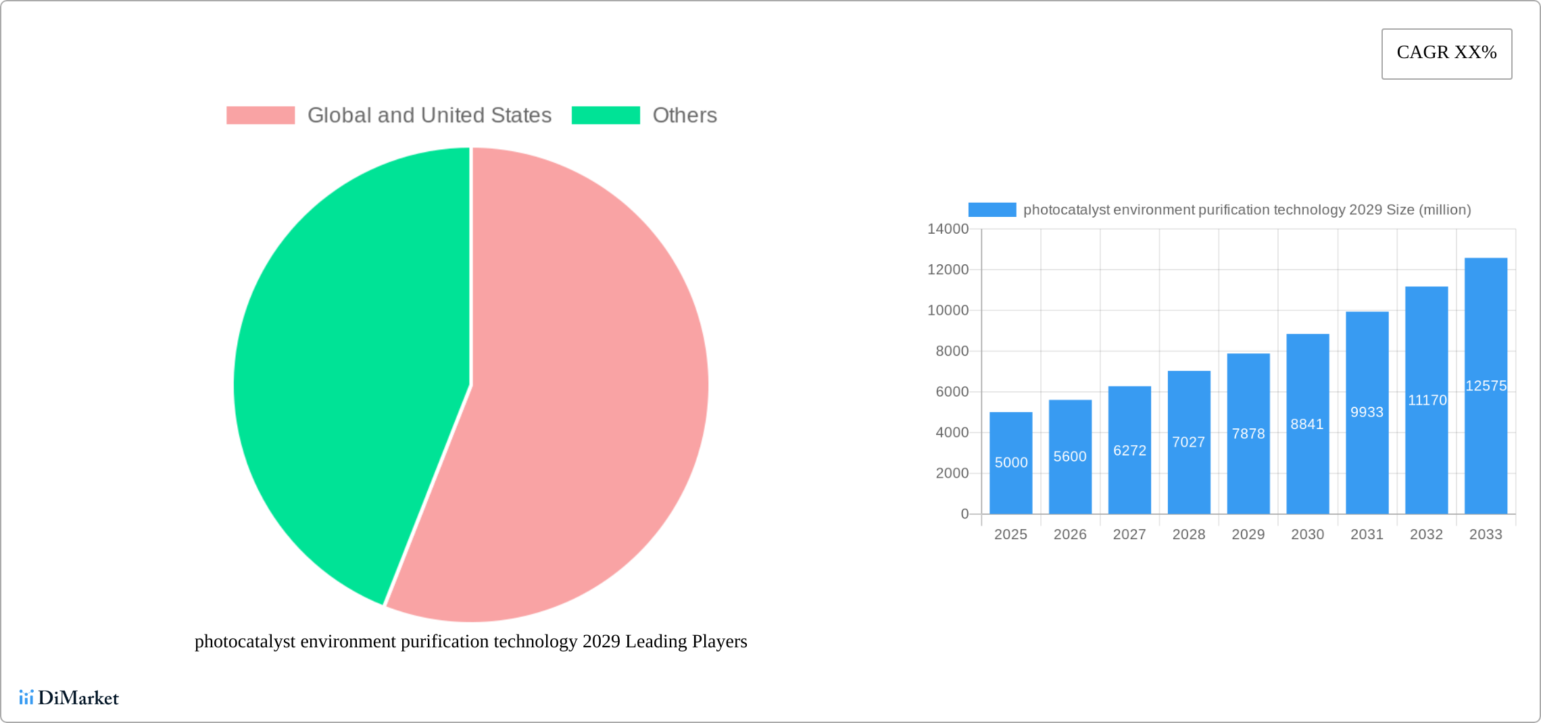This screenshot has height=723, width=1541.
Task: Click the Leading Players pie chart title
Action: coord(470,641)
